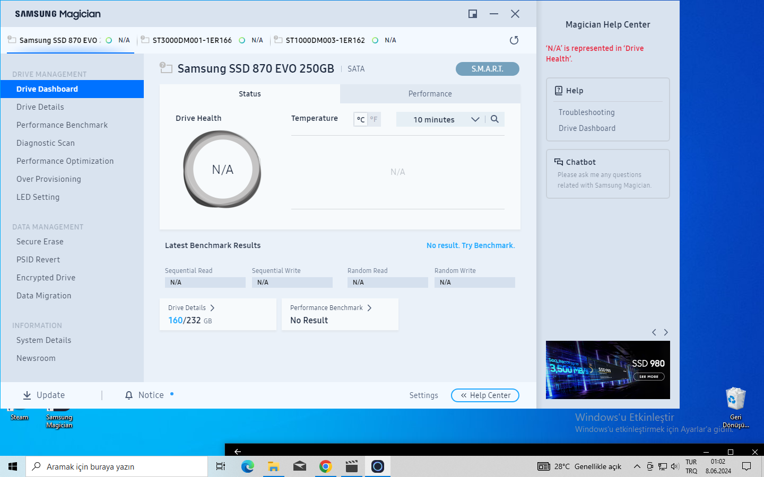Click the Samsung Magician taskbar icon
Screen dimensions: 764x477
tap(378, 466)
